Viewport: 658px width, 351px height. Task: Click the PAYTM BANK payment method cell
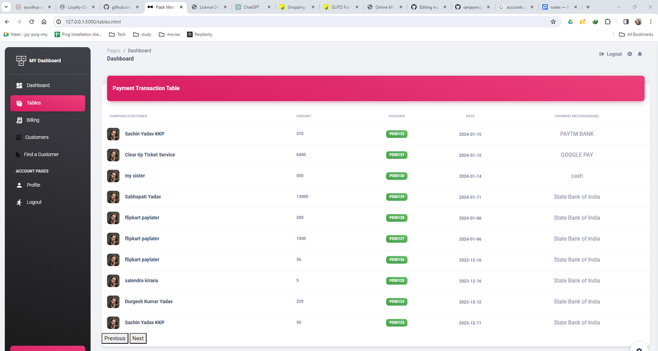(577, 134)
